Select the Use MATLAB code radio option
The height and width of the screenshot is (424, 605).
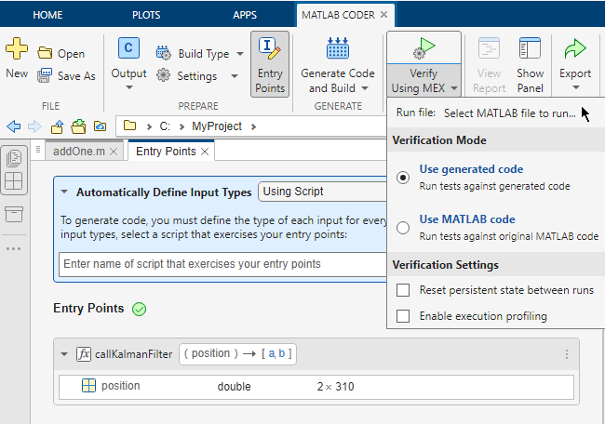(403, 228)
